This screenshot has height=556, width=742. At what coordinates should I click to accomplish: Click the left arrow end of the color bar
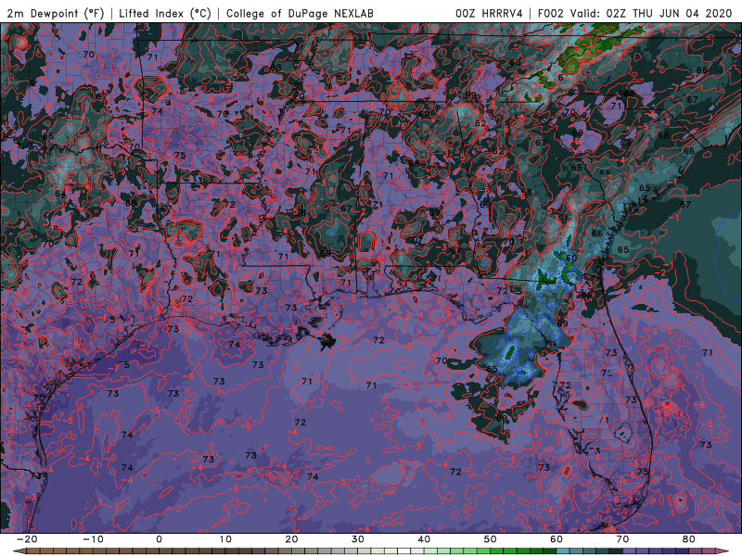click(x=19, y=550)
